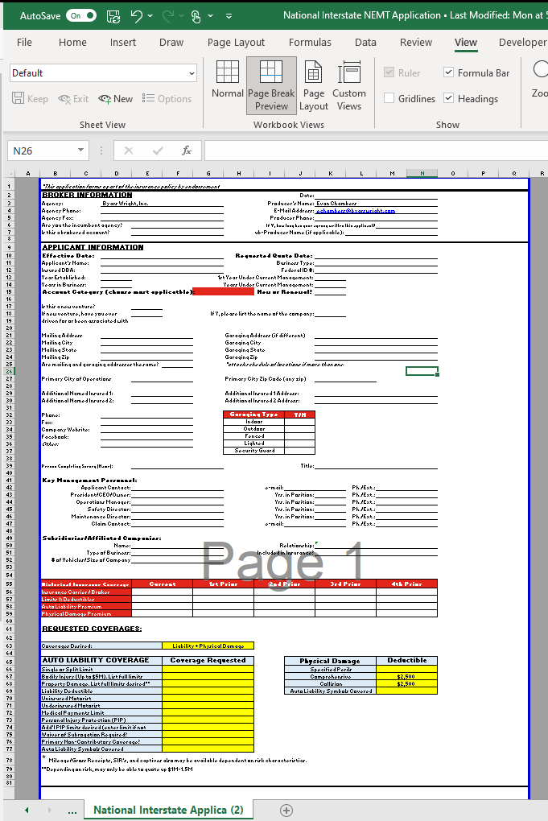The height and width of the screenshot is (821, 548).
Task: Open the Data ribbon tab
Action: (x=365, y=43)
